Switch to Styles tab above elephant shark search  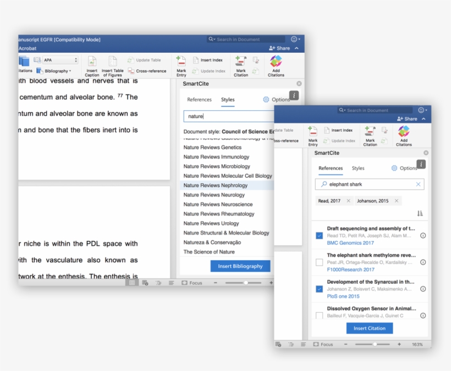tap(358, 168)
